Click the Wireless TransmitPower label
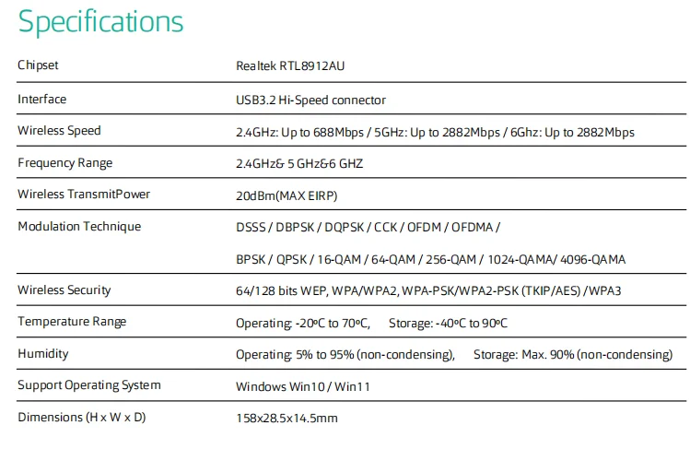 pos(84,195)
